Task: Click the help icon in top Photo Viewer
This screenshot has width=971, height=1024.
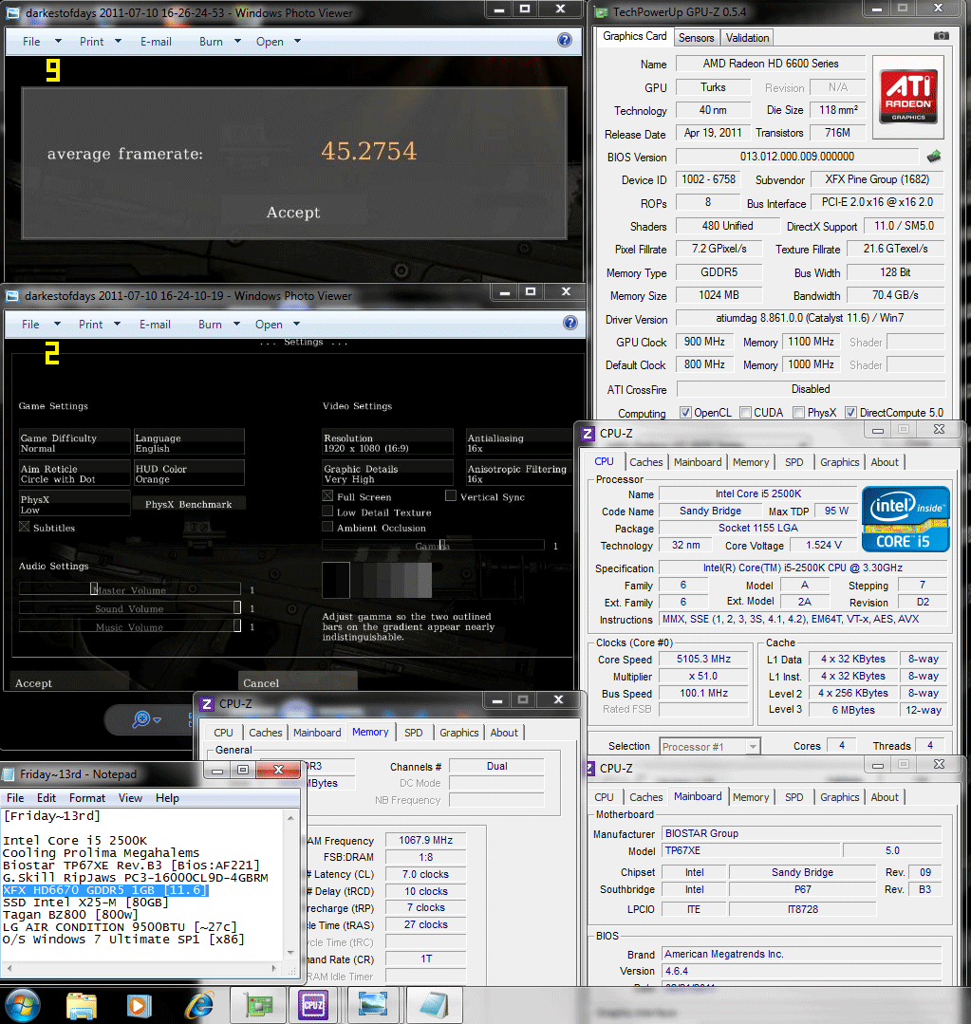Action: [x=565, y=41]
